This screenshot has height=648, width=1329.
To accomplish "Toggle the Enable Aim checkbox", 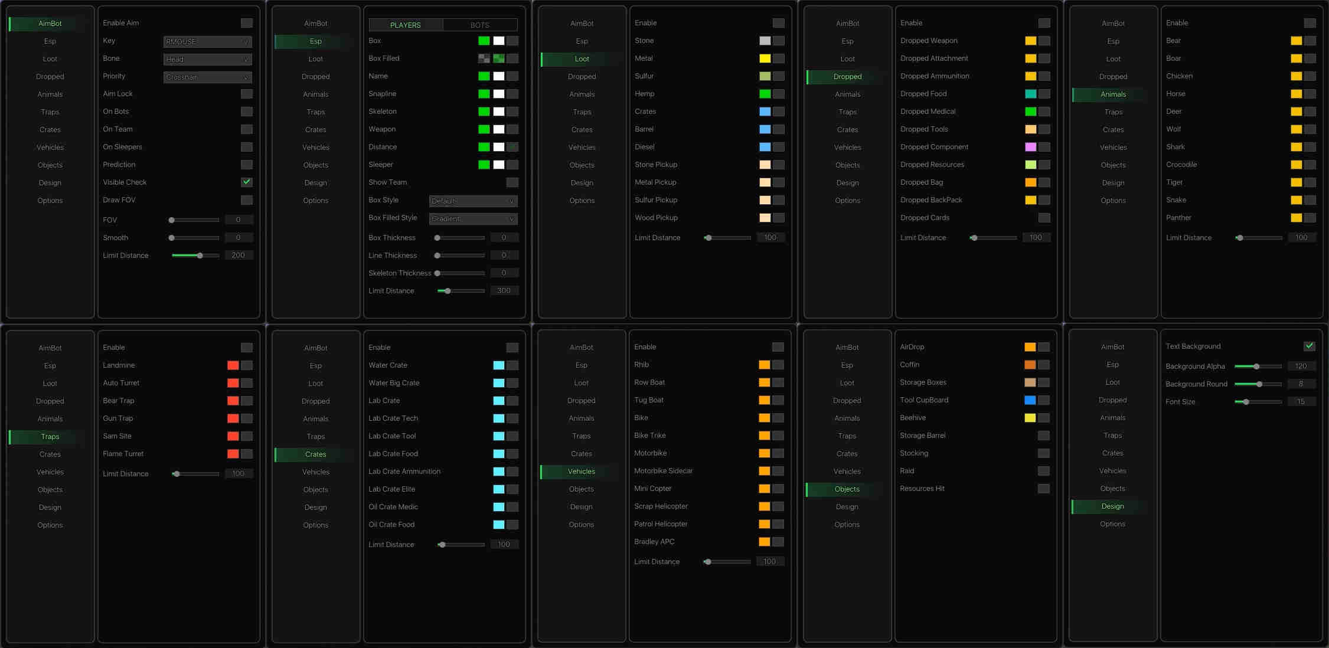I will (x=247, y=23).
